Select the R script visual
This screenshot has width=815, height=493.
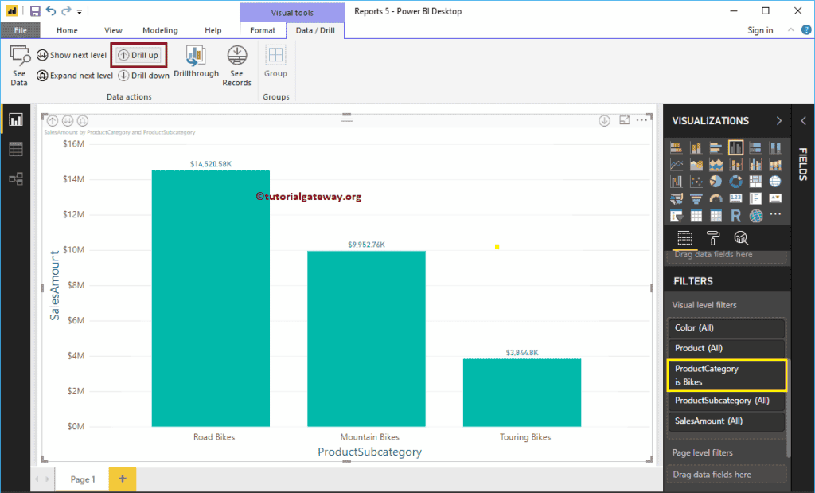click(735, 215)
